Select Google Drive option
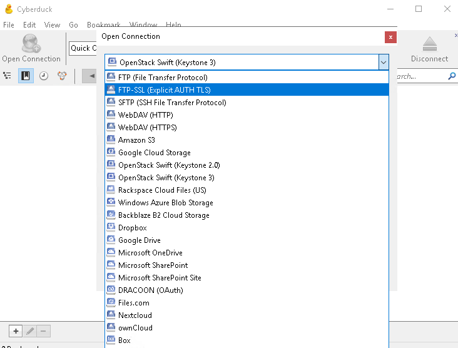This screenshot has height=348, width=458. click(x=247, y=240)
